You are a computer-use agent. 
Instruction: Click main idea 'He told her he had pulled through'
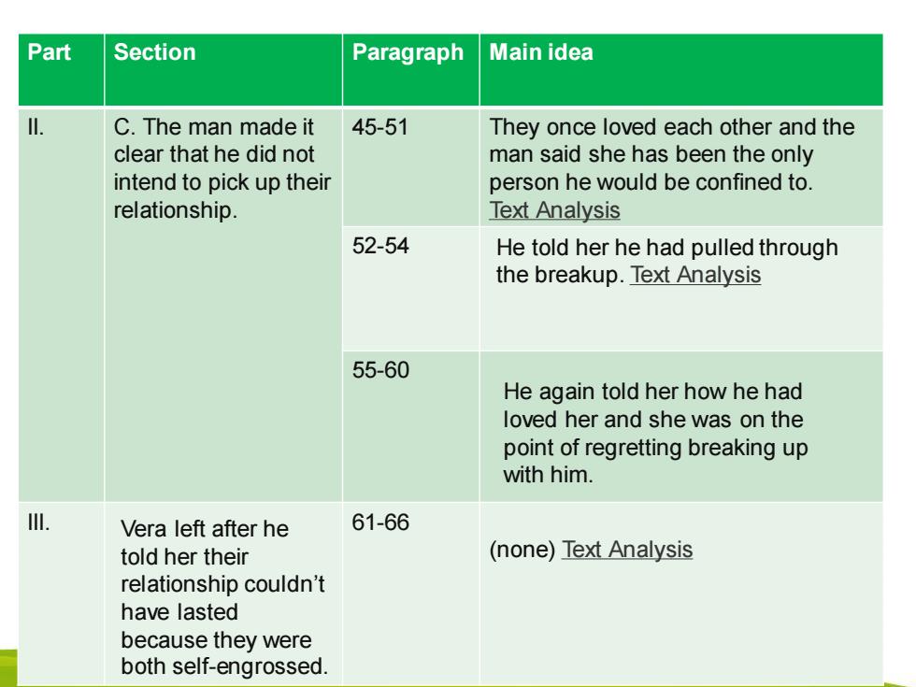(x=666, y=261)
